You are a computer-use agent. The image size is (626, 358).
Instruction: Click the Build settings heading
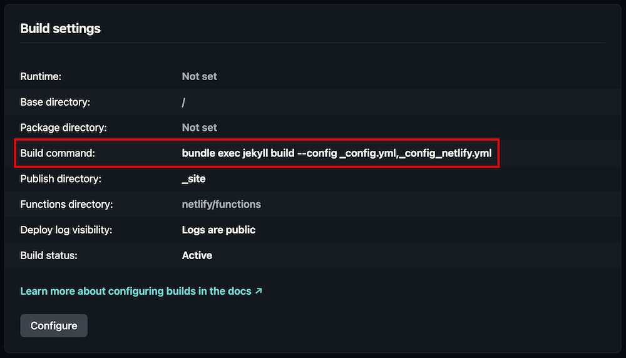pos(60,29)
